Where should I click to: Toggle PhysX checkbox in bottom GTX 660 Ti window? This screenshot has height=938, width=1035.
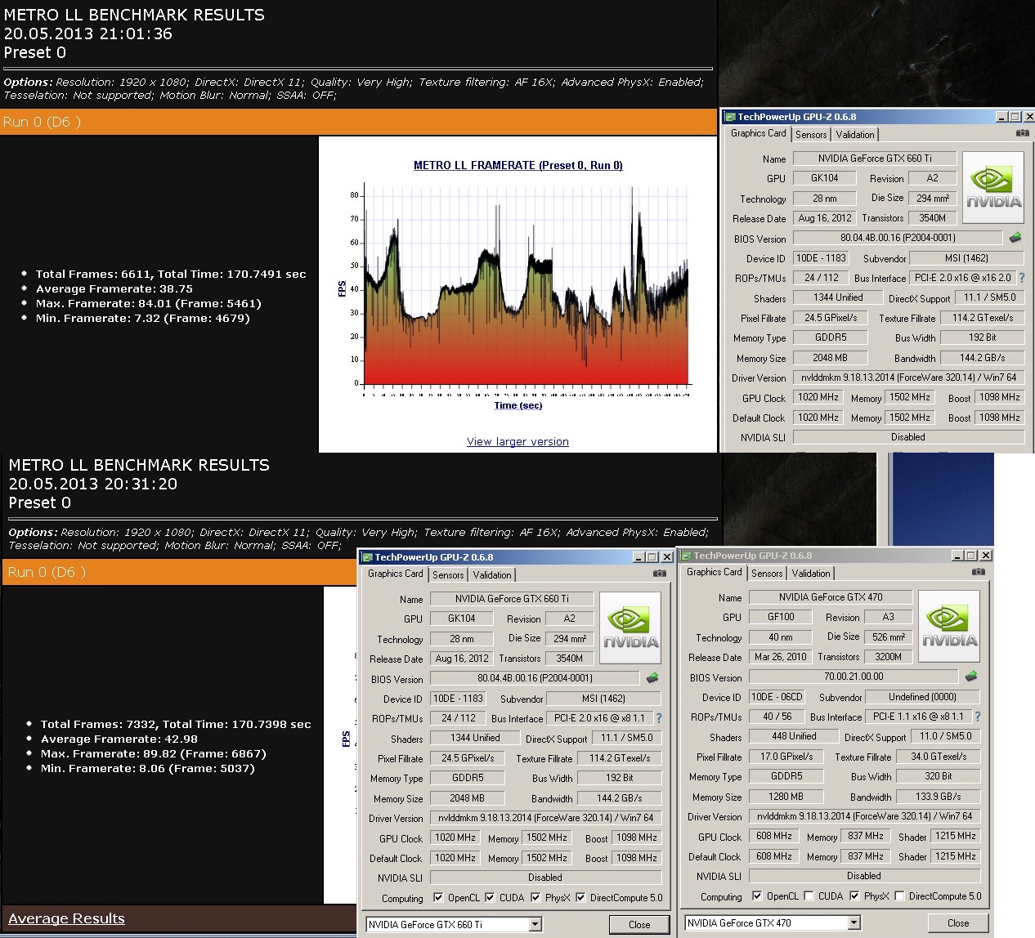[x=535, y=898]
